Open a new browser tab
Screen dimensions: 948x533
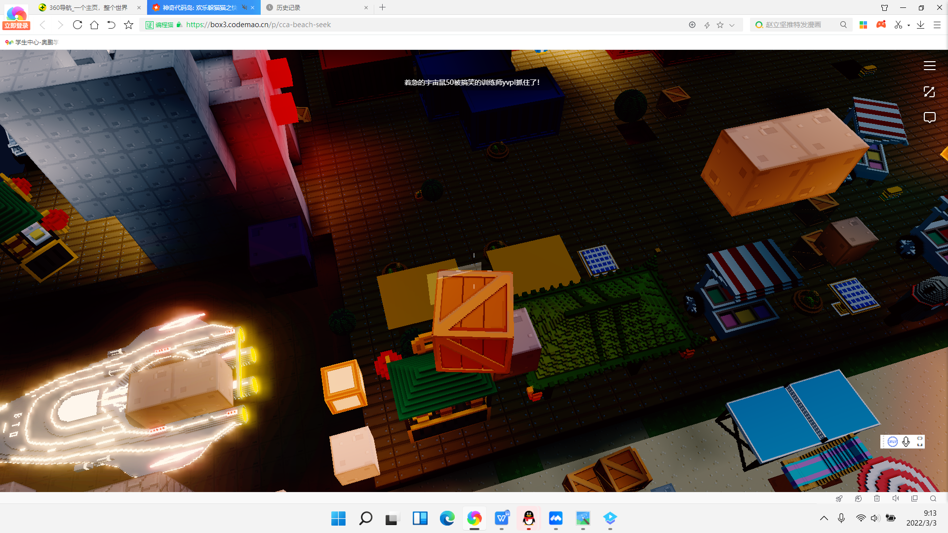(383, 7)
